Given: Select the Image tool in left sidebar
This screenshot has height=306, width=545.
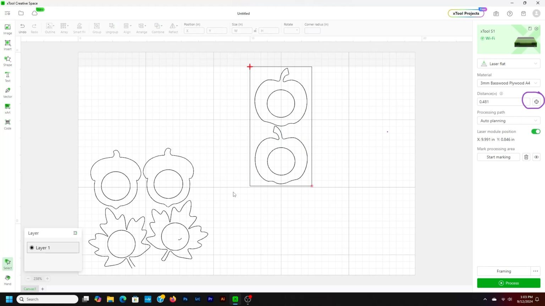Looking at the screenshot, I should pyautogui.click(x=7, y=29).
